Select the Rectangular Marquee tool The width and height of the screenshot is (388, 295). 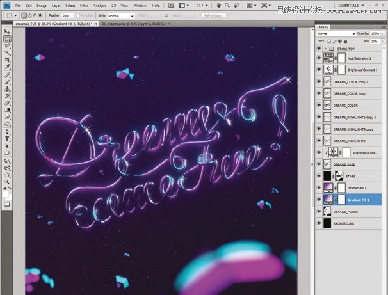coord(7,39)
